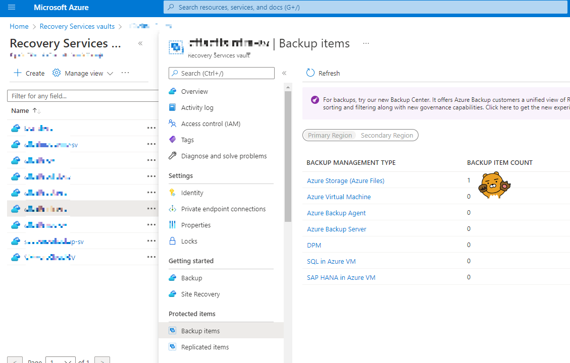Open the Azure portal hamburger menu
This screenshot has width=570, height=363.
[x=12, y=7]
